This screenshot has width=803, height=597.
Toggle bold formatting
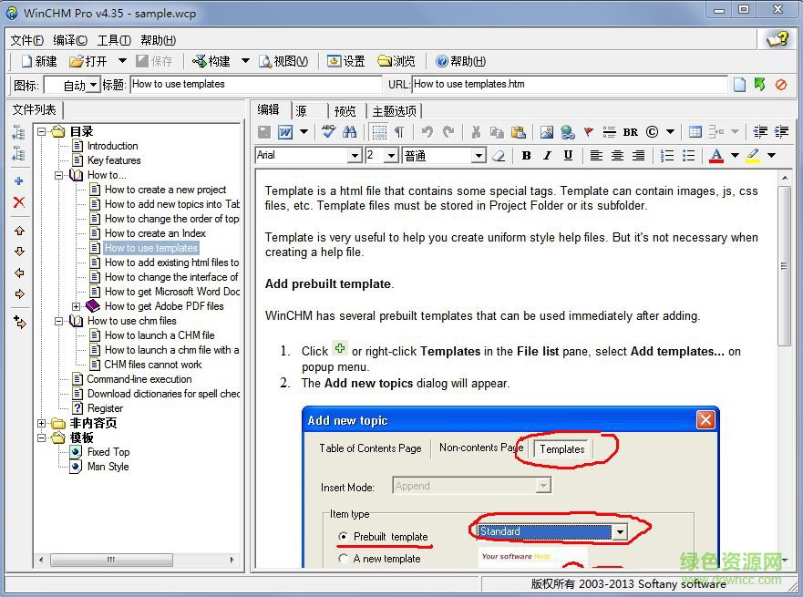tap(526, 156)
